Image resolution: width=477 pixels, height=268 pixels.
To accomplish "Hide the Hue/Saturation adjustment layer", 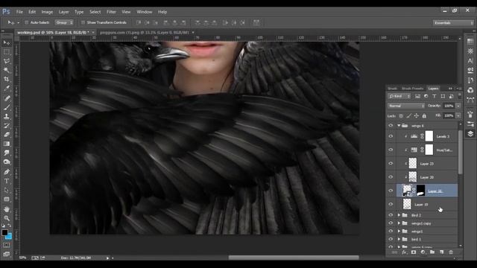I will click(391, 150).
